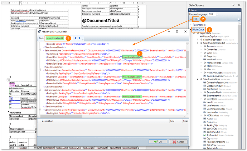
Task: Collapse the SalesInvoiceLines tree node
Action: pyautogui.click(x=198, y=79)
